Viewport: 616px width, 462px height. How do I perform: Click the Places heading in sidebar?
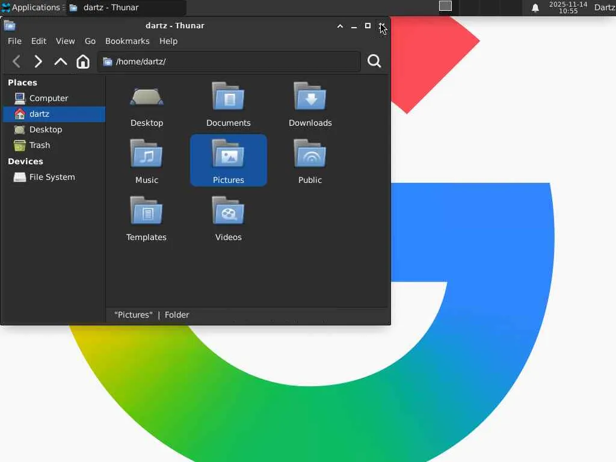(22, 82)
